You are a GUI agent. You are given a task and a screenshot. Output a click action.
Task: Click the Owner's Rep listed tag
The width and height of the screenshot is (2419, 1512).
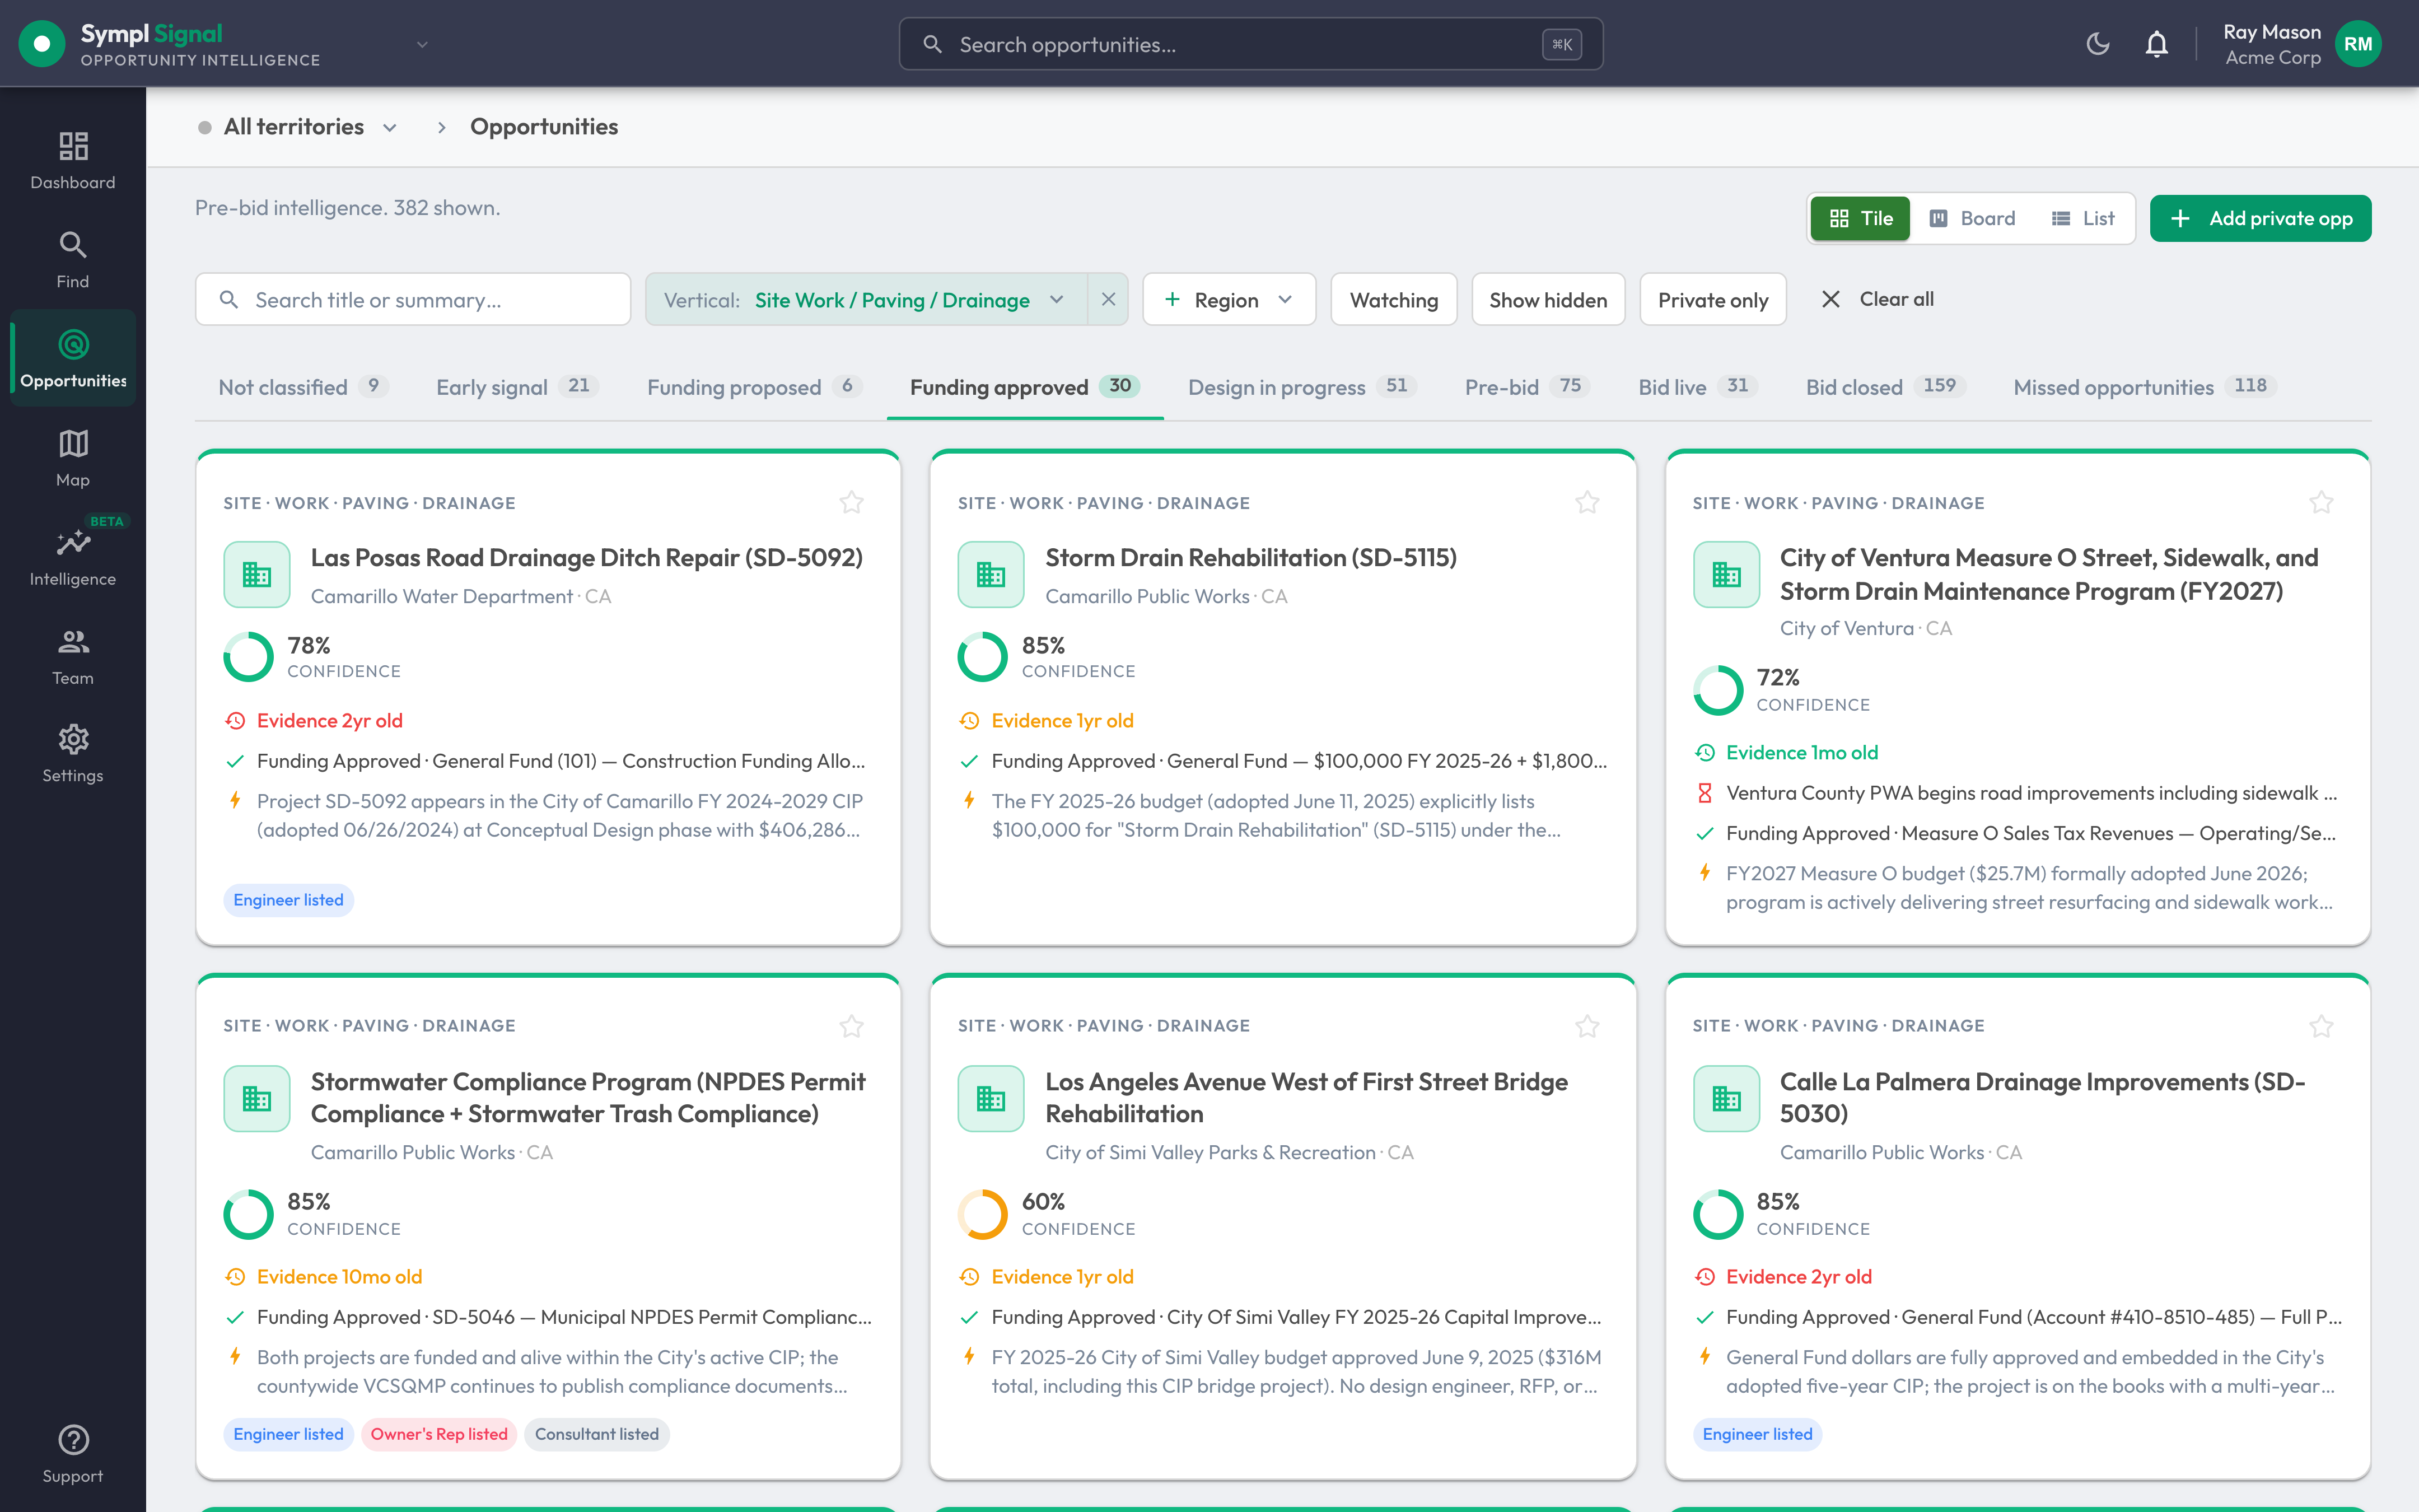coord(439,1434)
